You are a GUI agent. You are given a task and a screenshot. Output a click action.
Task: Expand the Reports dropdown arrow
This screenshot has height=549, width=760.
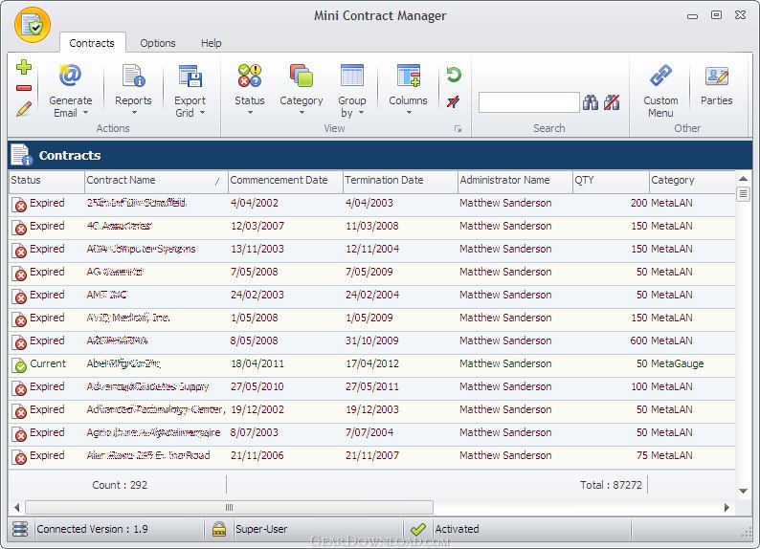coord(134,113)
